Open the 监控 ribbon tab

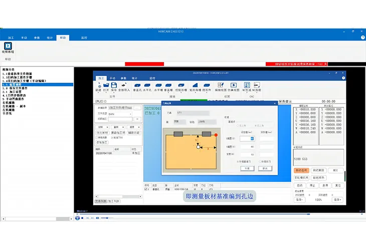coord(84,37)
